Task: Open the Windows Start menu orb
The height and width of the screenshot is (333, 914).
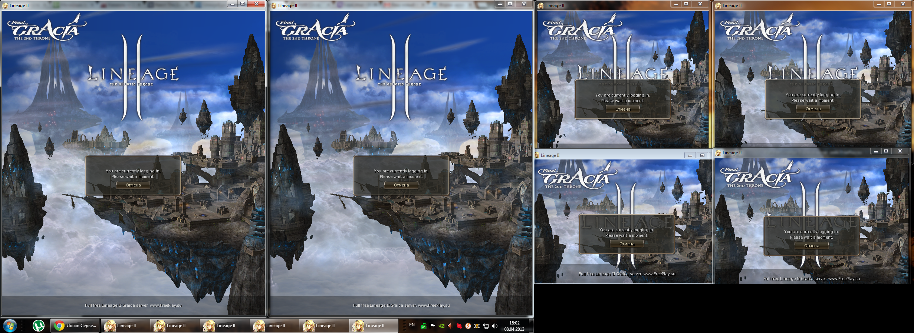Action: click(10, 326)
